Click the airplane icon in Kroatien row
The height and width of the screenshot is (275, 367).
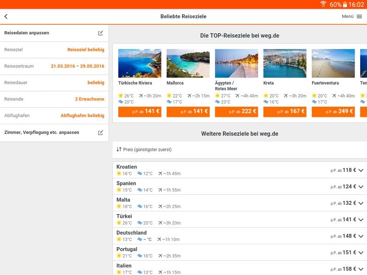pos(160,174)
